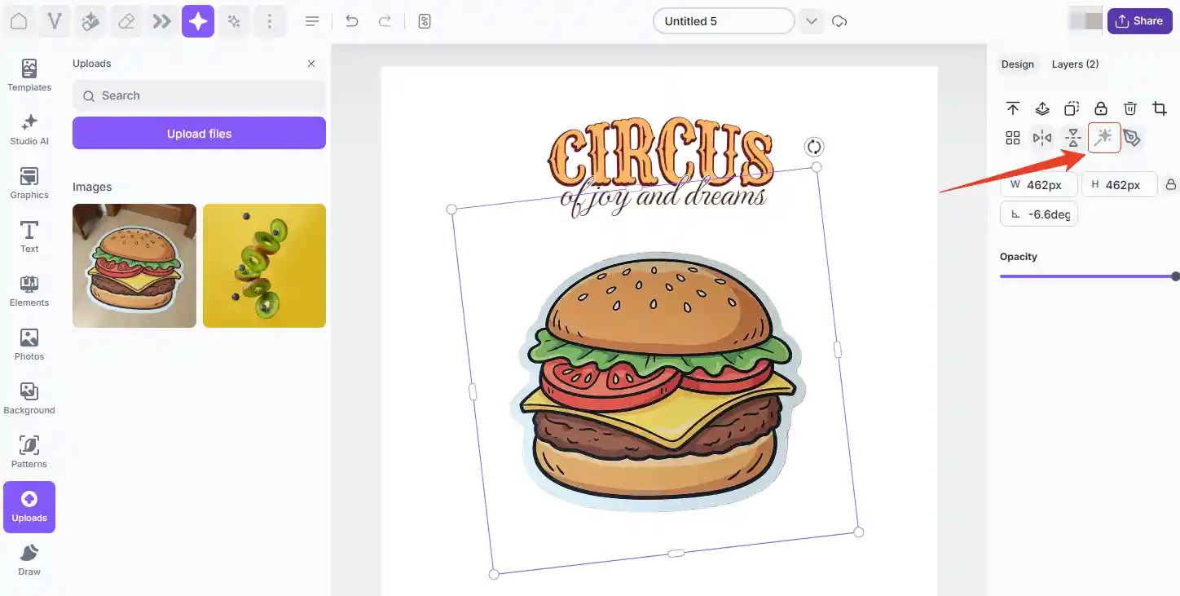Click the Upload files button
This screenshot has height=596, width=1180.
pos(199,134)
